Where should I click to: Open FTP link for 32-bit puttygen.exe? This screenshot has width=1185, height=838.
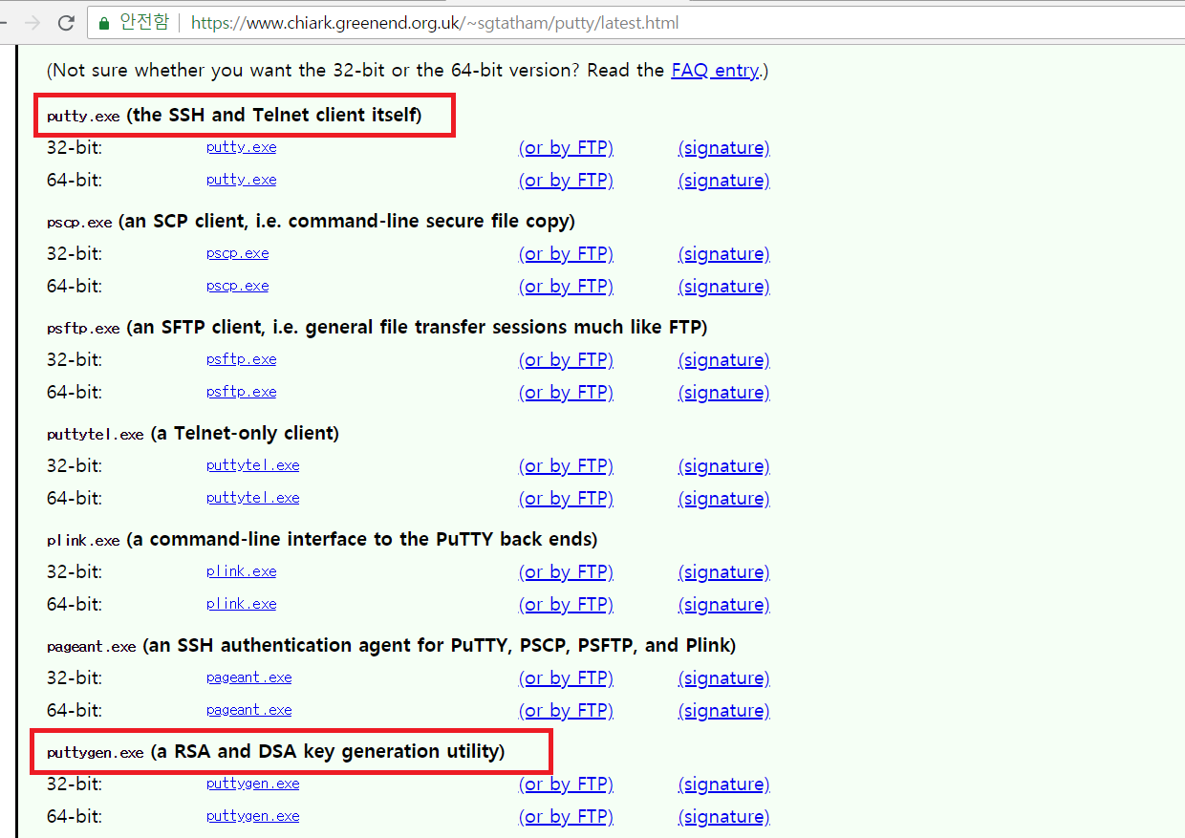click(x=566, y=784)
